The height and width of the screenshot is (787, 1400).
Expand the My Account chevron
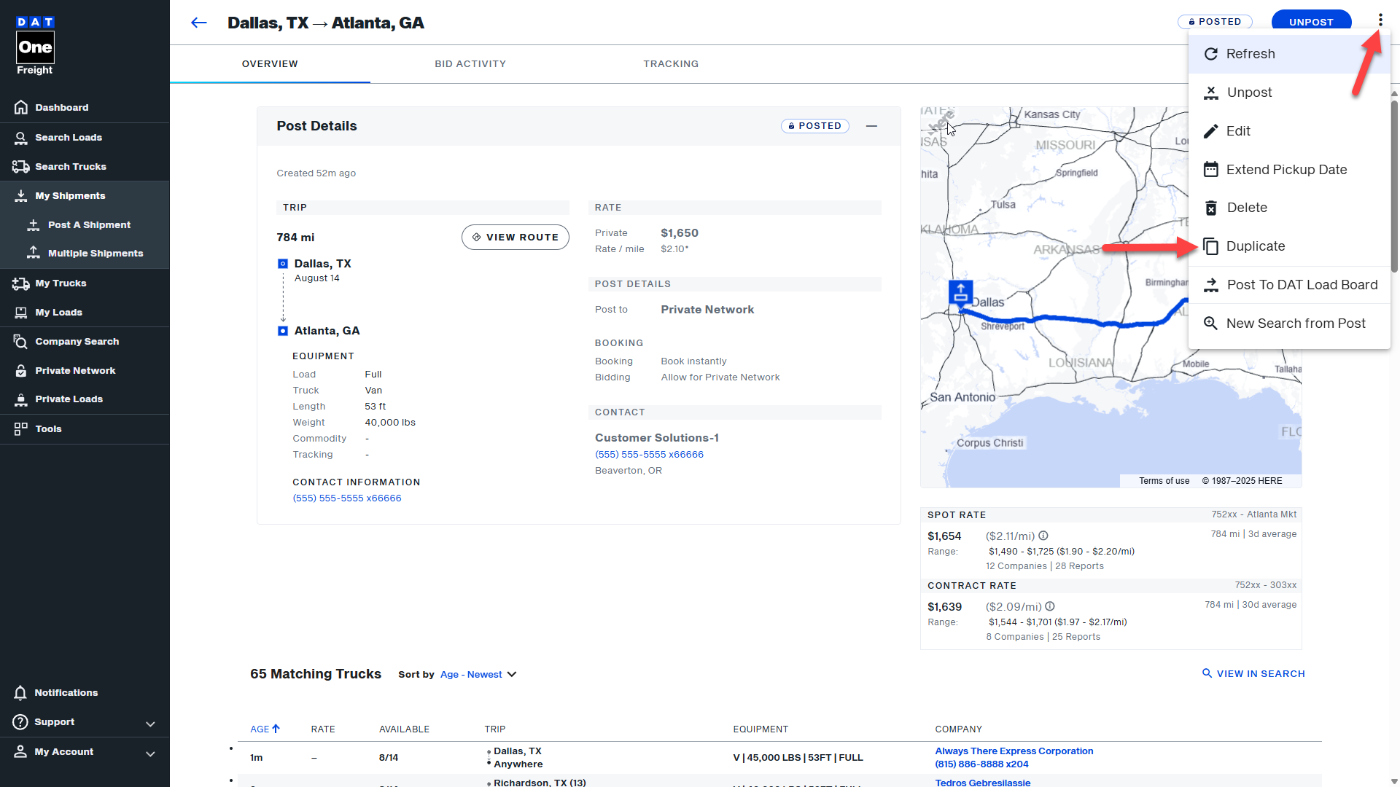(150, 753)
